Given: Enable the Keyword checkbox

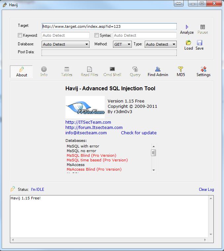Looking at the screenshot, I should click(x=20, y=35).
